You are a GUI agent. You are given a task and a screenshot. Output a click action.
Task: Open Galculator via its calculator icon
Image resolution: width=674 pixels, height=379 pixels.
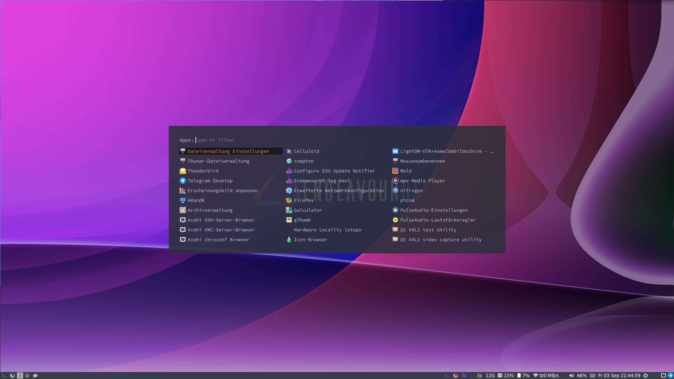tap(289, 210)
